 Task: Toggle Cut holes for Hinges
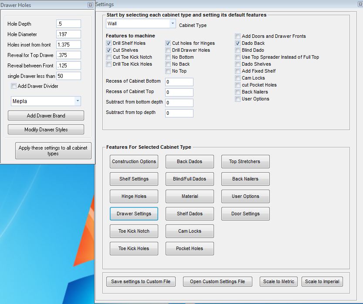[x=168, y=43]
